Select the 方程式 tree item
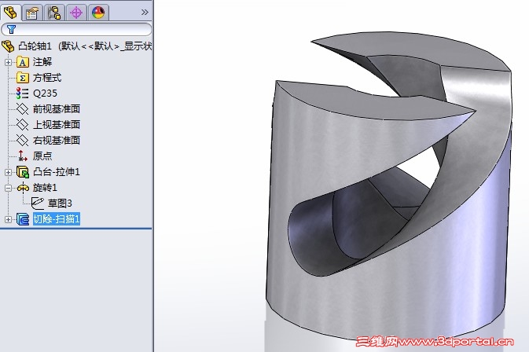The image size is (529, 352). pos(47,78)
